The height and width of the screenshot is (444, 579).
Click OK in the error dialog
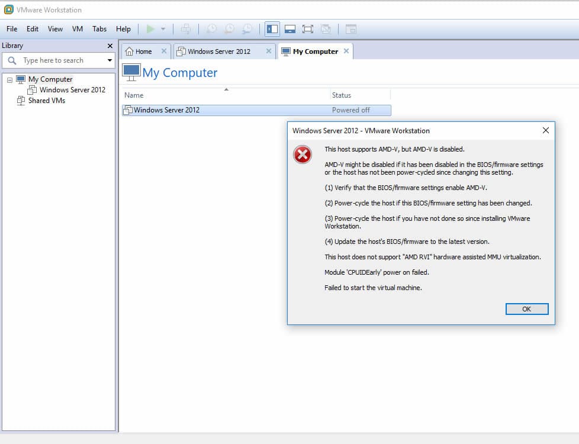[527, 309]
